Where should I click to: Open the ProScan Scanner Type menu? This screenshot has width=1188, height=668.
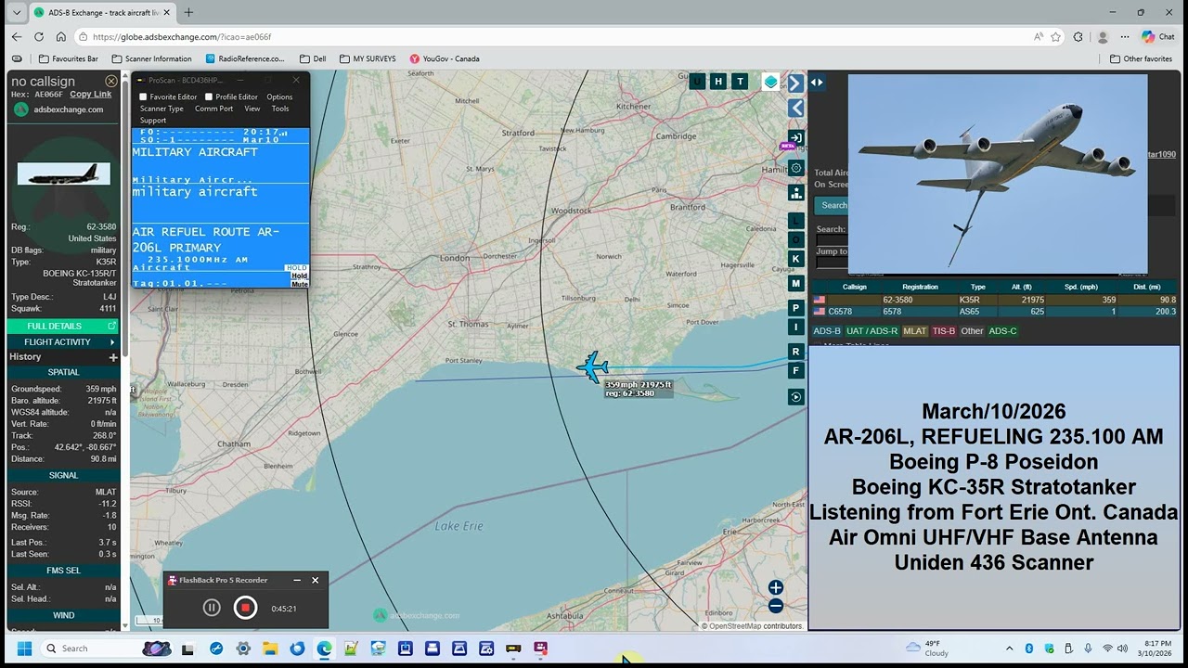[161, 109]
